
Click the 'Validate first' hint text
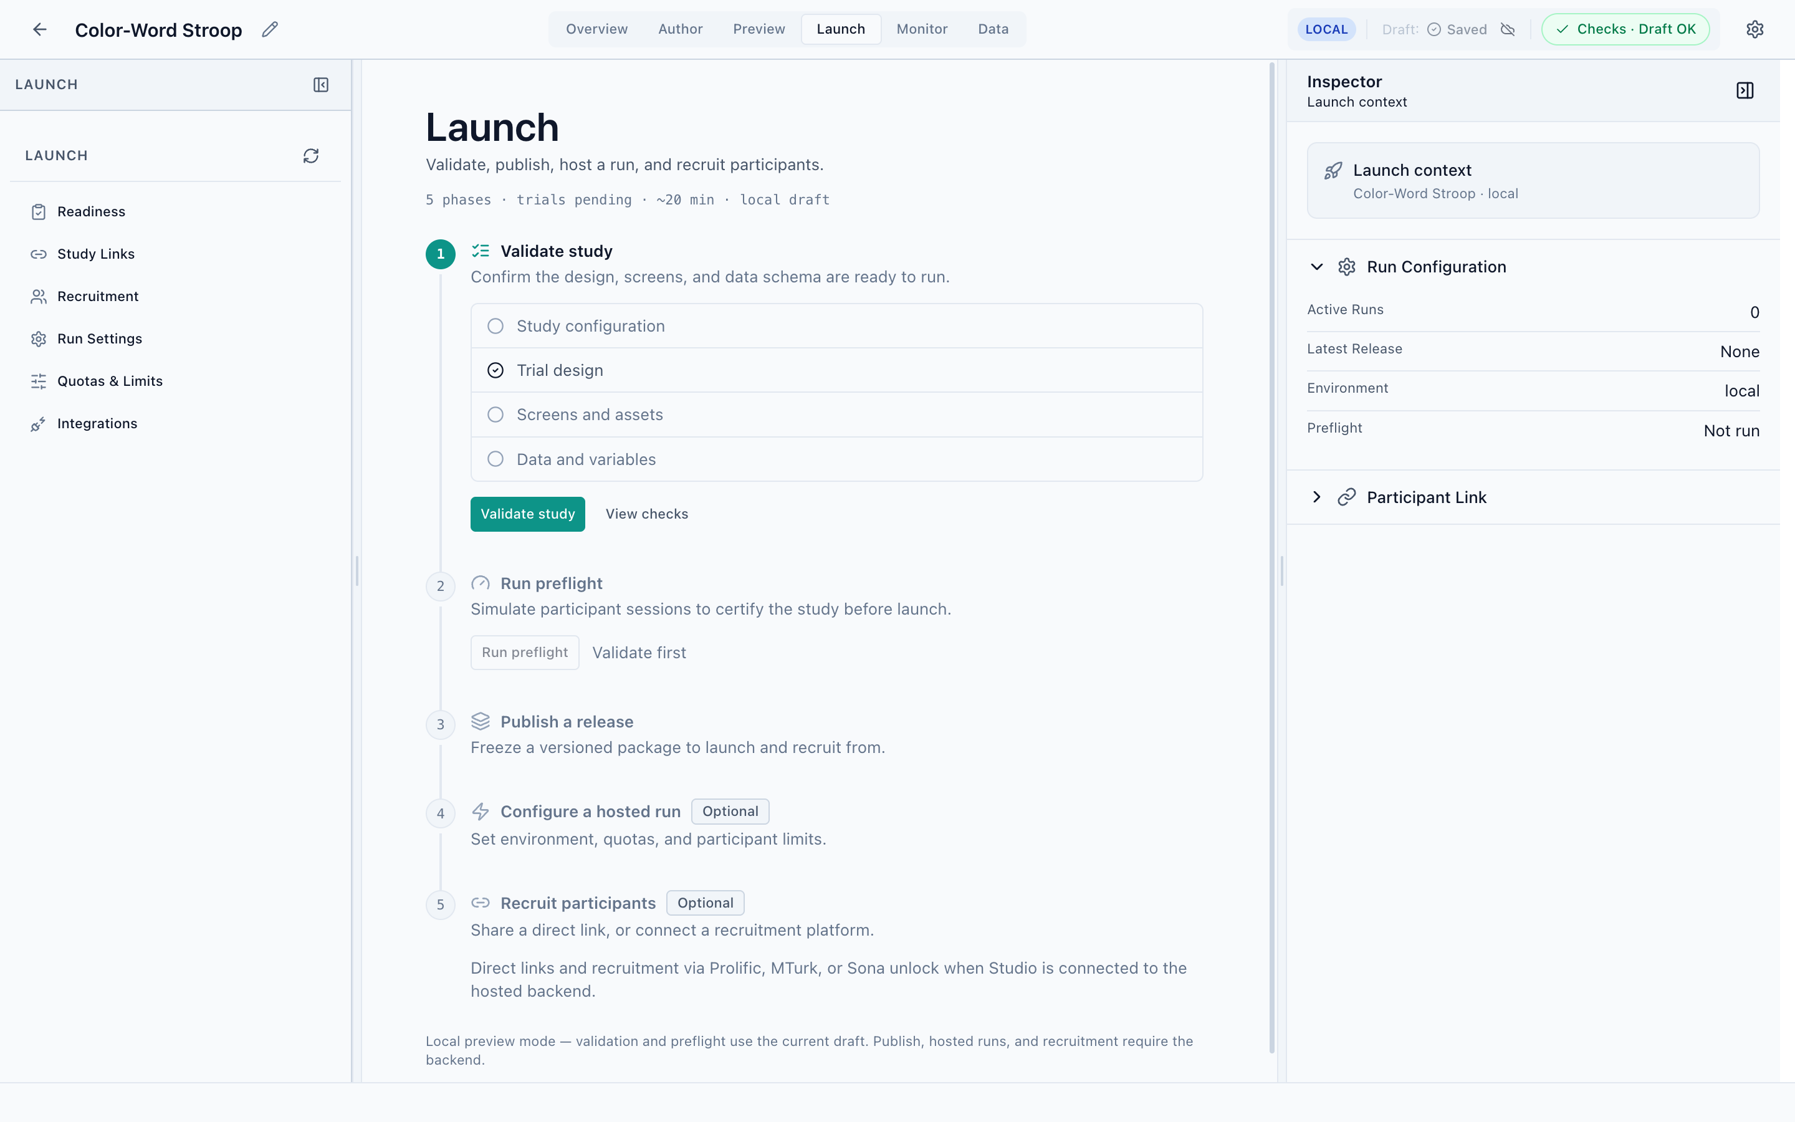(x=639, y=652)
